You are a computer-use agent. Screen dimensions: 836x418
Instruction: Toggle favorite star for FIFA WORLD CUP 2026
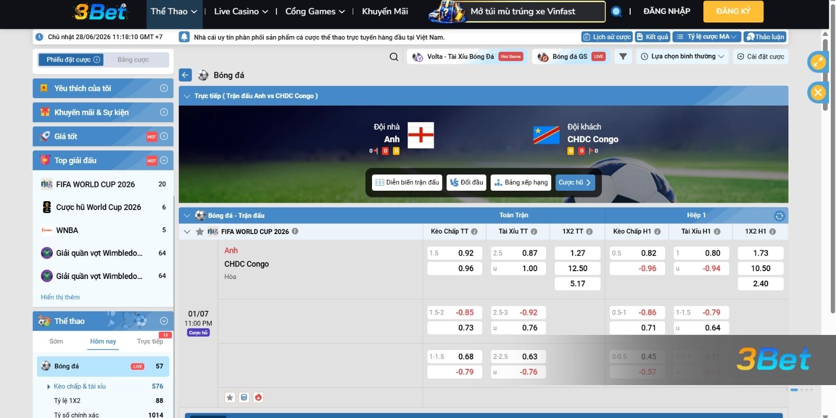[x=200, y=231]
